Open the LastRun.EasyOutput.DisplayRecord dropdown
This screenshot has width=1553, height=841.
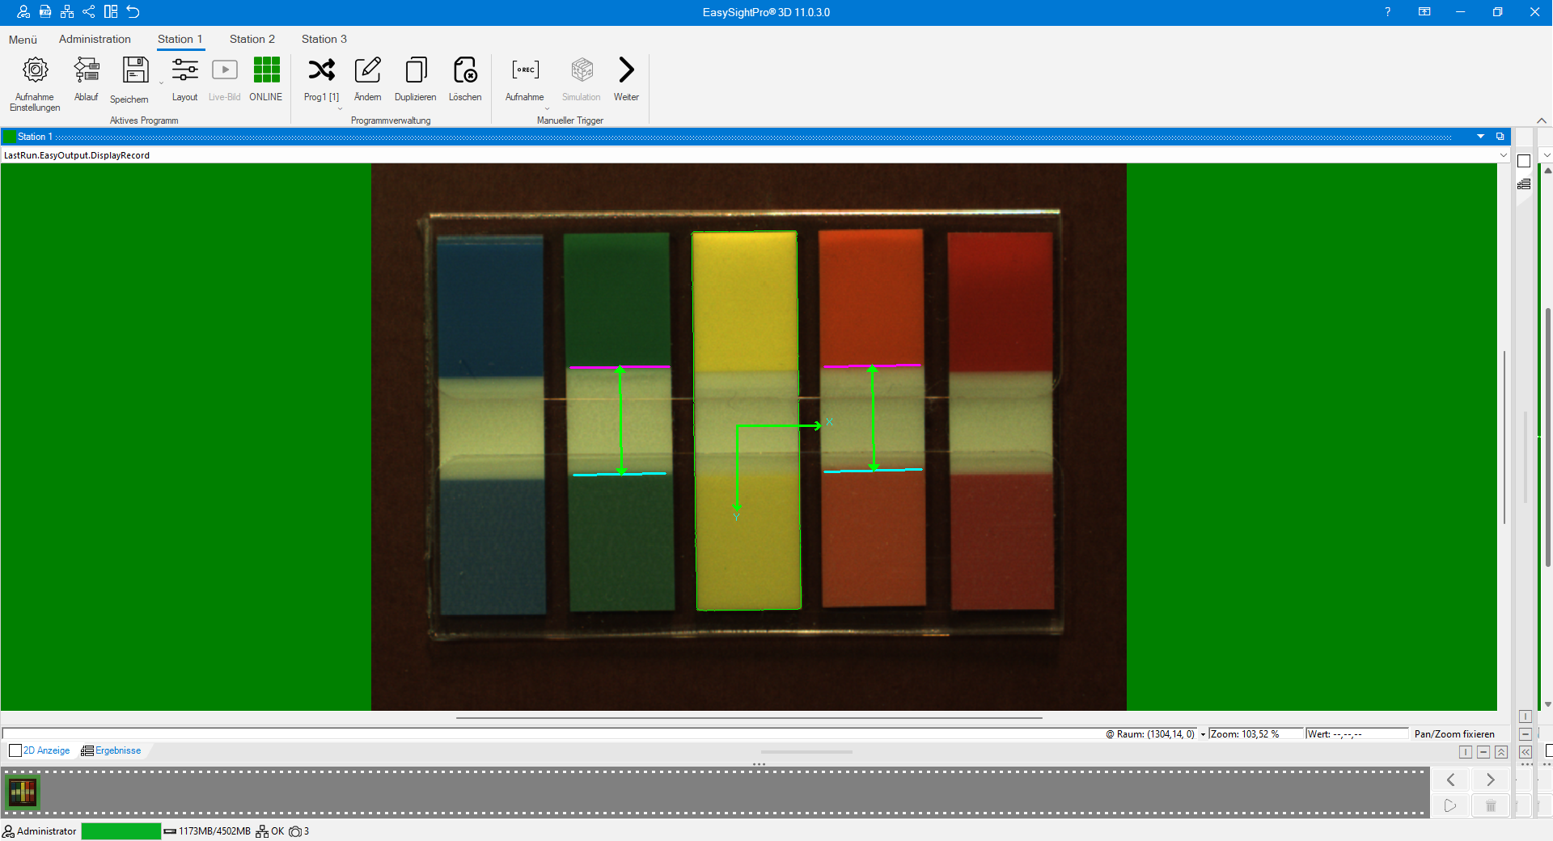(x=1503, y=155)
